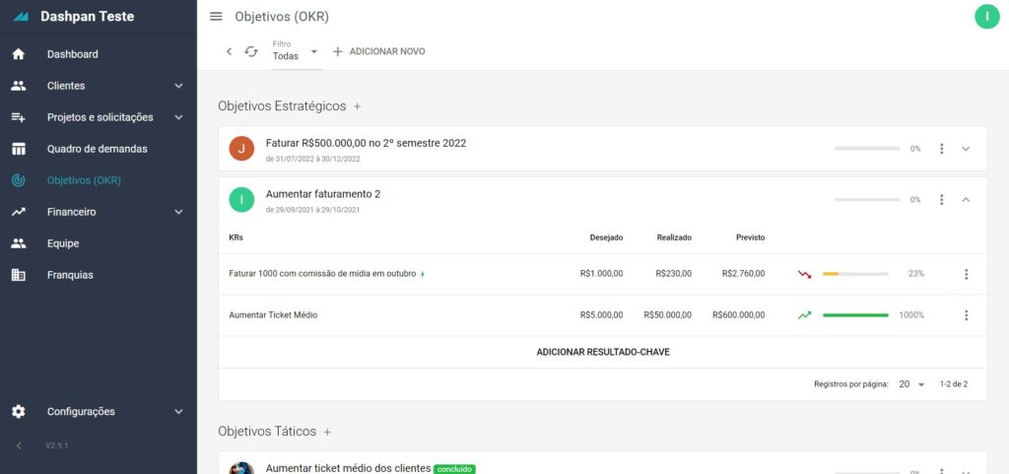Image resolution: width=1009 pixels, height=474 pixels.
Task: Select Objetivos (OKR) in sidebar
Action: pyautogui.click(x=84, y=180)
